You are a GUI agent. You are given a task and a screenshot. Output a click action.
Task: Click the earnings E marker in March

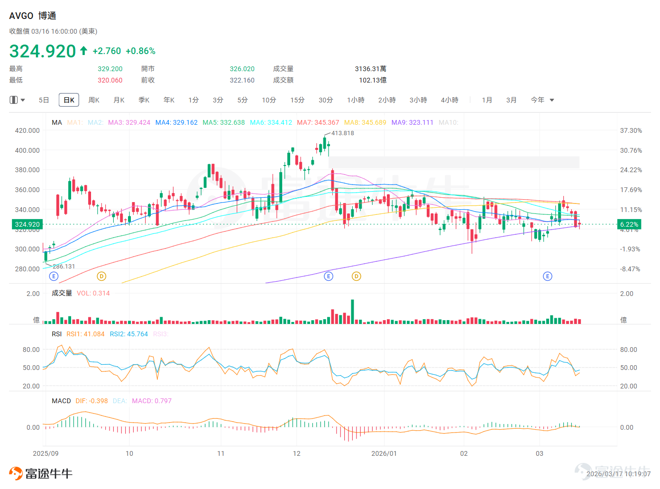(x=548, y=276)
